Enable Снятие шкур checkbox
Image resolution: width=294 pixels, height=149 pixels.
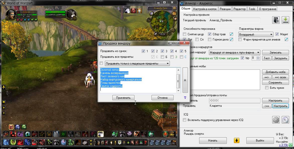coord(184,34)
